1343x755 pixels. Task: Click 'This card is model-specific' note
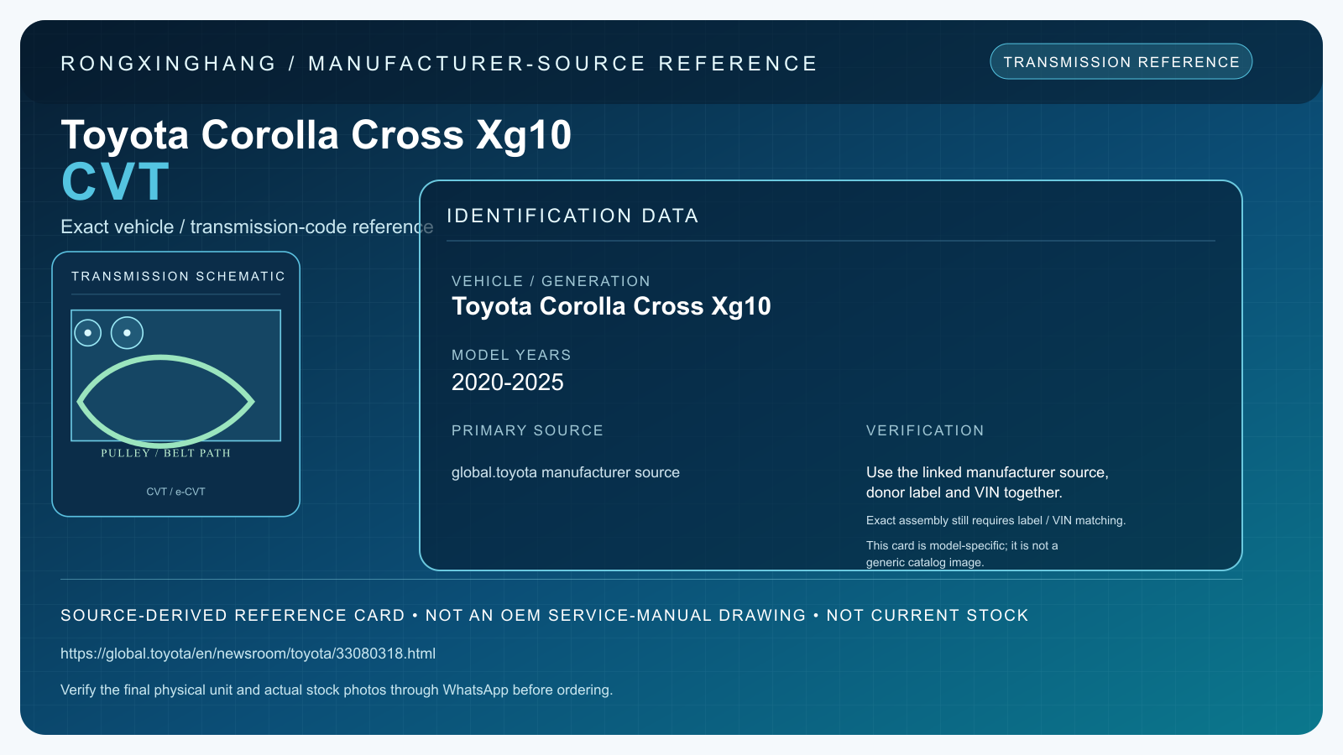pyautogui.click(x=962, y=554)
